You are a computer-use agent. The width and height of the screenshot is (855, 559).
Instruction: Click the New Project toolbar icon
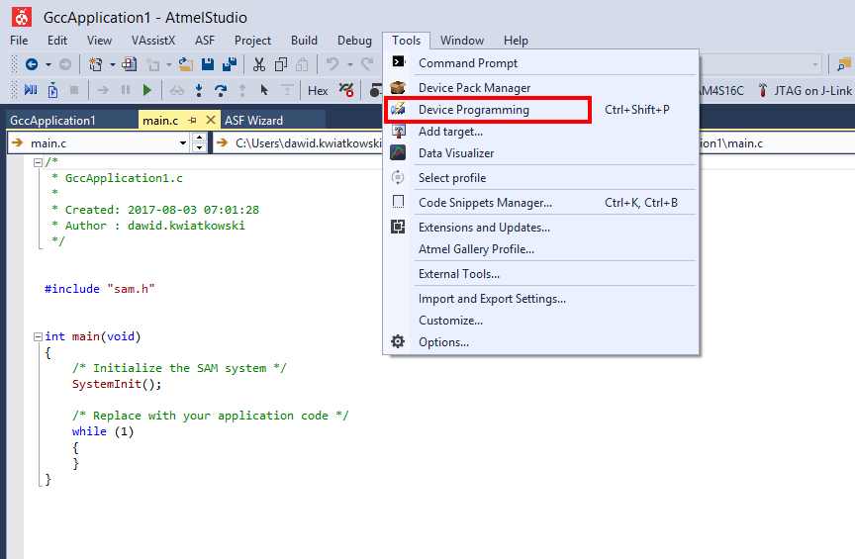pos(96,64)
